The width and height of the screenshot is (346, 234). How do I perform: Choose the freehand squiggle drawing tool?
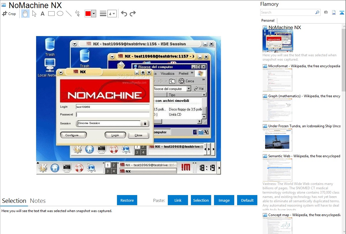point(77,14)
